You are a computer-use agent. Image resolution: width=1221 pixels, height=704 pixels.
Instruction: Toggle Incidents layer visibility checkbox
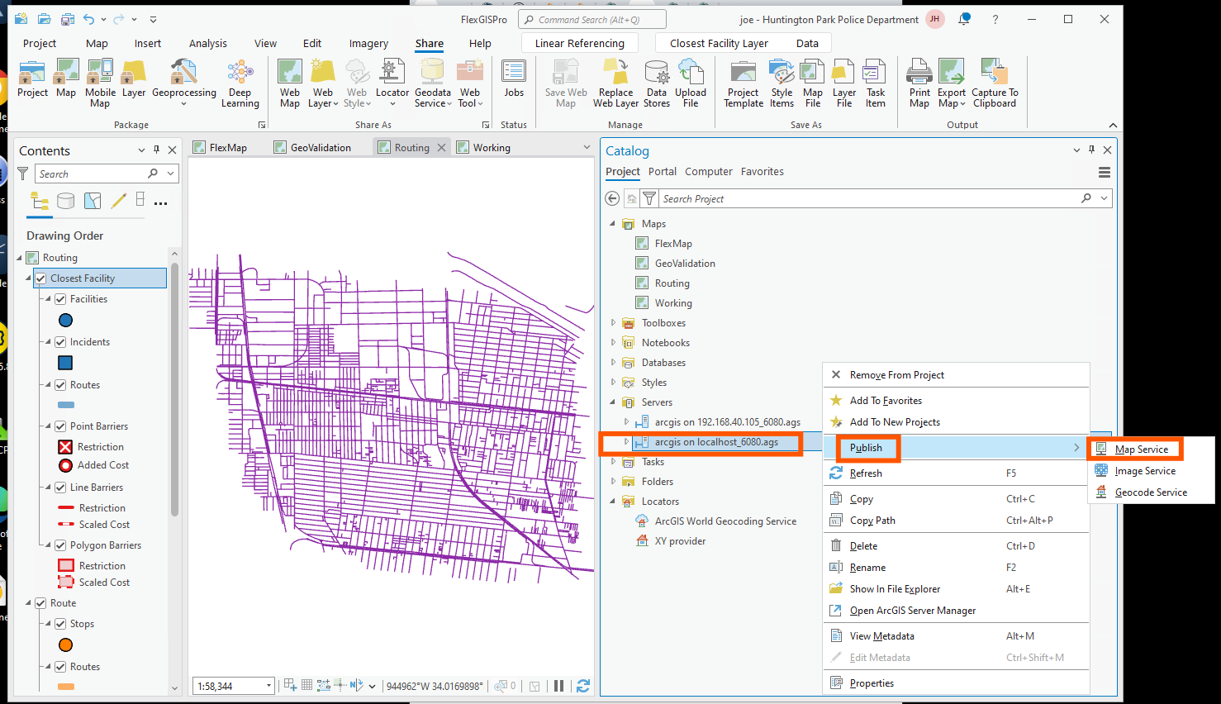pos(60,342)
